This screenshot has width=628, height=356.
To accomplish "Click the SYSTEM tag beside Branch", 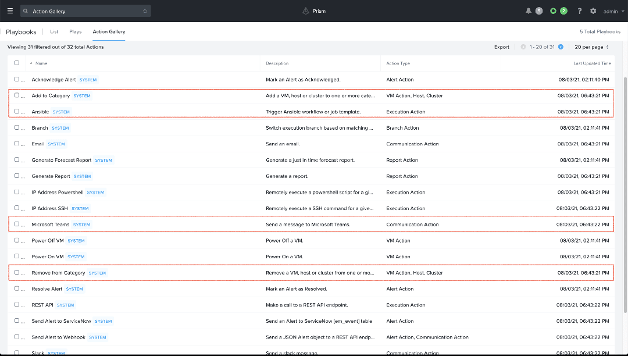I will tap(60, 128).
